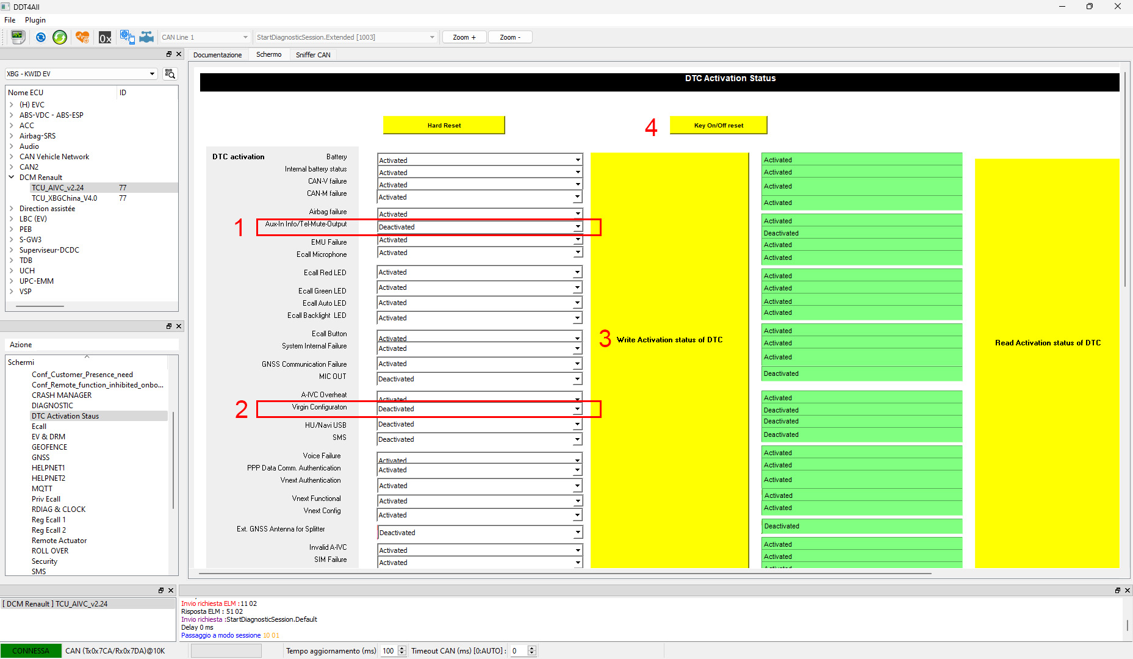Open the Plugin menu
The image size is (1133, 659).
coord(35,20)
